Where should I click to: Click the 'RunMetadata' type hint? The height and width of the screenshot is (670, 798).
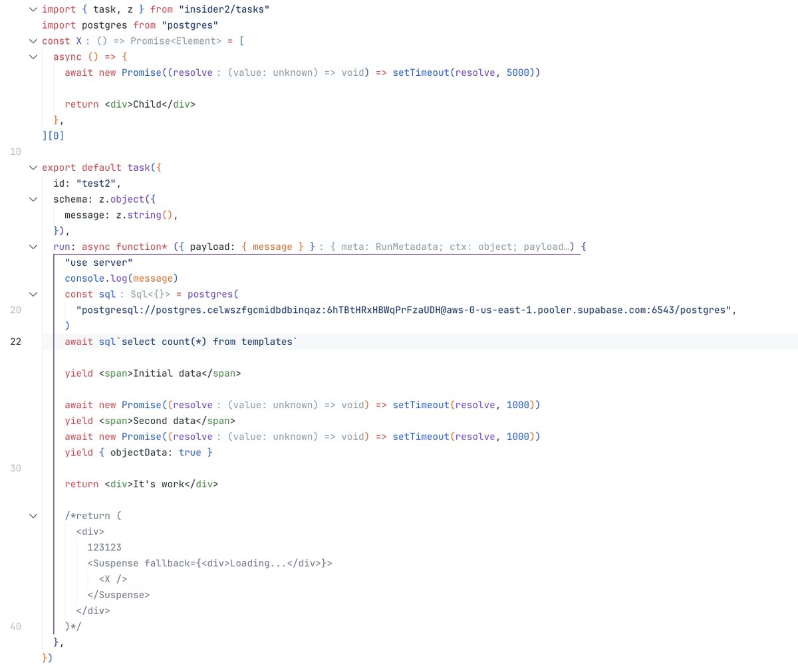(x=408, y=247)
